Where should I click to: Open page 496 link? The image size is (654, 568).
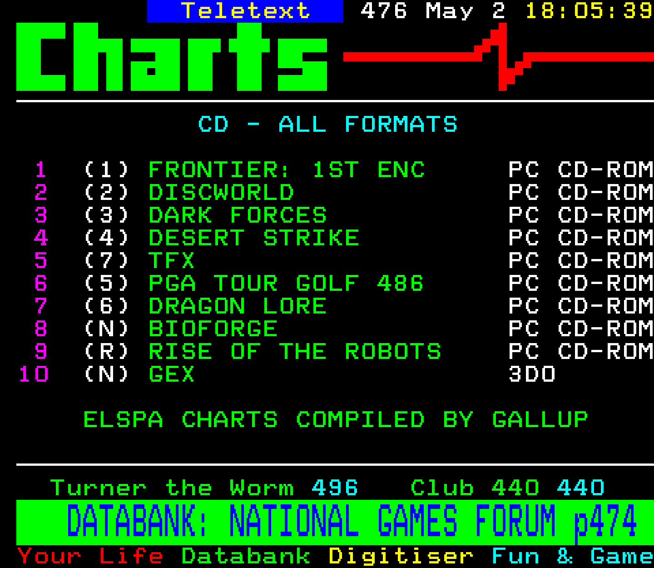point(335,488)
